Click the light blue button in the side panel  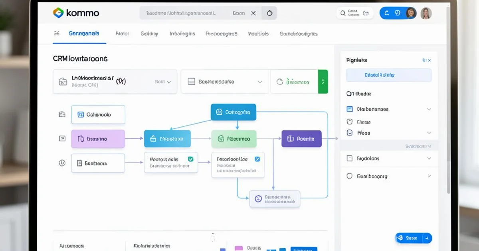point(388,75)
